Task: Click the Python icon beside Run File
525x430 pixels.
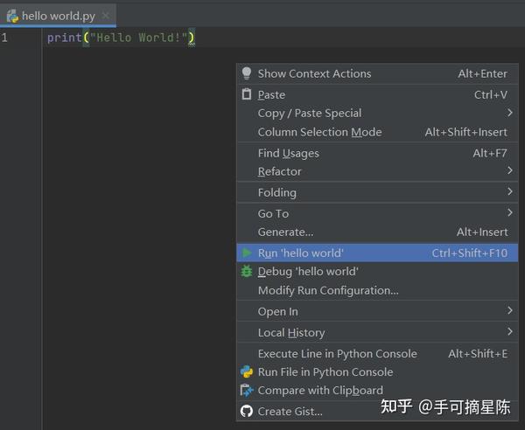Action: tap(247, 371)
